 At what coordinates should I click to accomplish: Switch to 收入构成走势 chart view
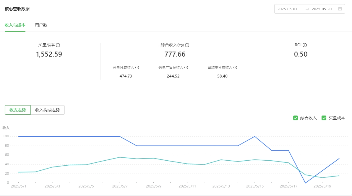[48, 110]
